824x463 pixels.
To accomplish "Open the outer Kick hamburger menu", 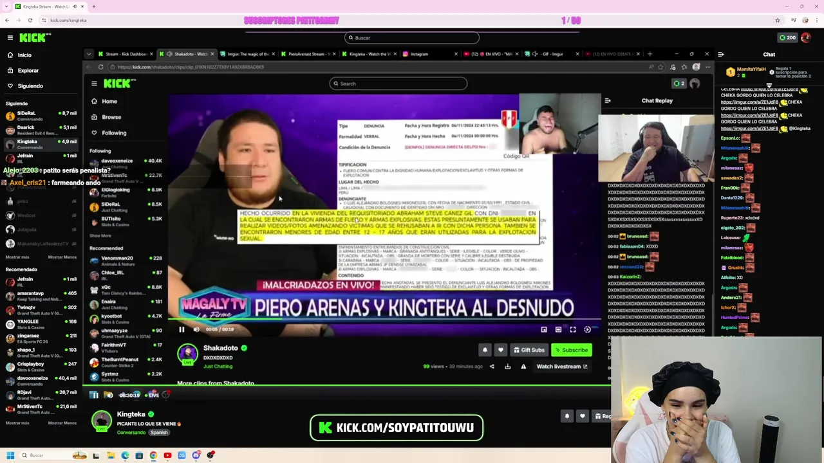I will (x=10, y=38).
